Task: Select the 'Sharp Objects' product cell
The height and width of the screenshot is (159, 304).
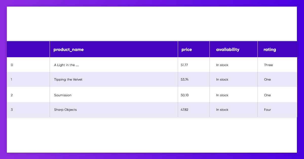Action: (x=114, y=110)
